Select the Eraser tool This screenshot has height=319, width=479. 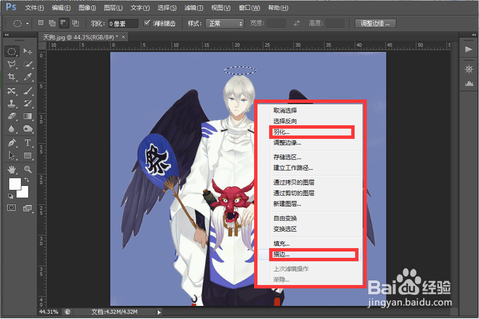point(12,116)
